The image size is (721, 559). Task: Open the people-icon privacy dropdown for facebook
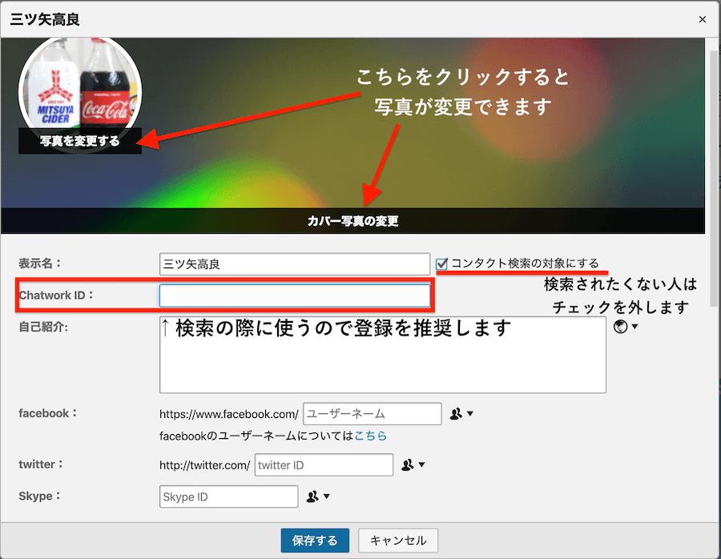(x=461, y=414)
